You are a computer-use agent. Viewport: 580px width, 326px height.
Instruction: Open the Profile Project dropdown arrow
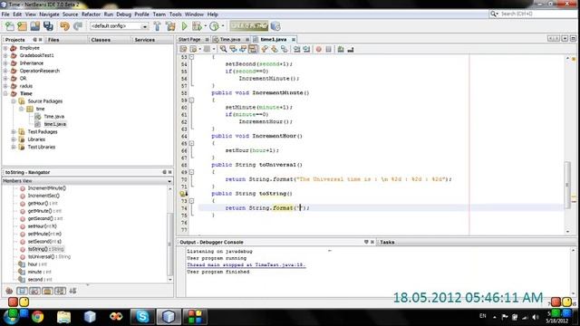point(223,26)
